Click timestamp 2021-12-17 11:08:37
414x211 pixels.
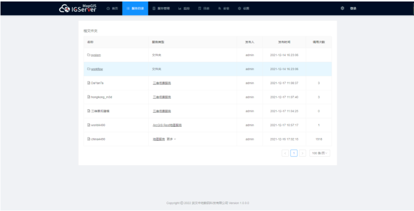point(284,83)
